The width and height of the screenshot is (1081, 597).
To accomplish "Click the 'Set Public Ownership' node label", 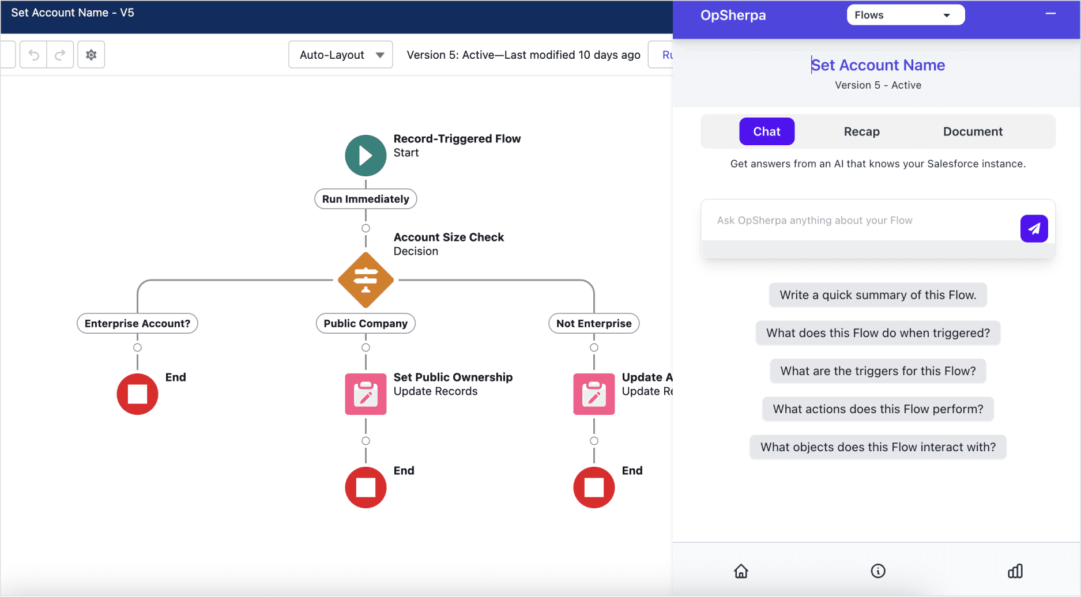I will [x=453, y=377].
